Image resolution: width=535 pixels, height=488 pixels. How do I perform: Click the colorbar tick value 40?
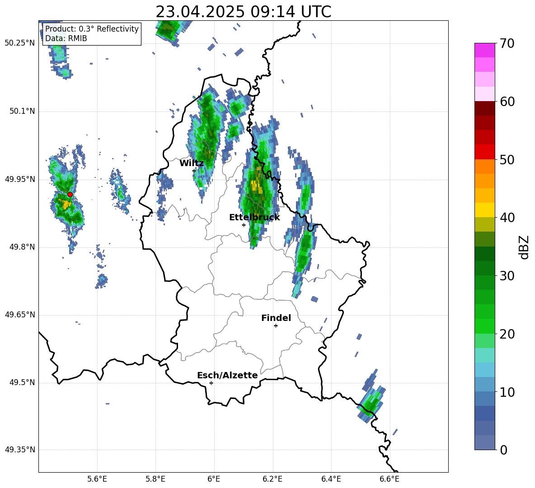click(x=507, y=218)
